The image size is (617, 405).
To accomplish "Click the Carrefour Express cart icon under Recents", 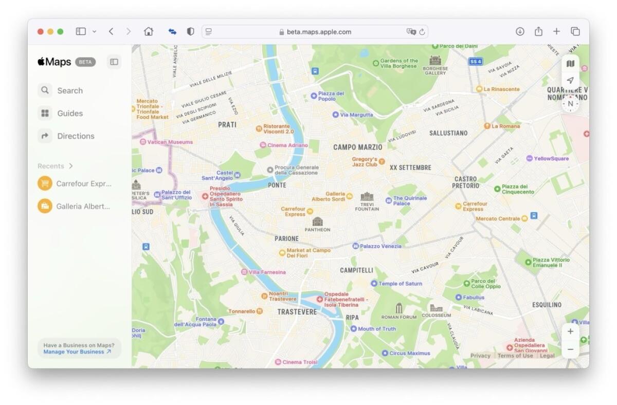I will click(x=44, y=183).
